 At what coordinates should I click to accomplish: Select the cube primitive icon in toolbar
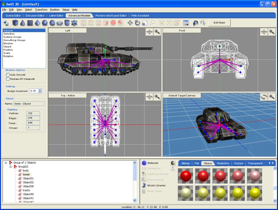click(15, 23)
